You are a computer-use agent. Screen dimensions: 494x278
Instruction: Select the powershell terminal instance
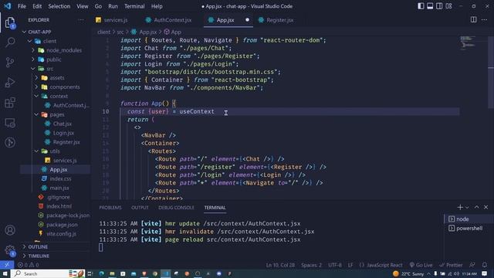coord(469,228)
